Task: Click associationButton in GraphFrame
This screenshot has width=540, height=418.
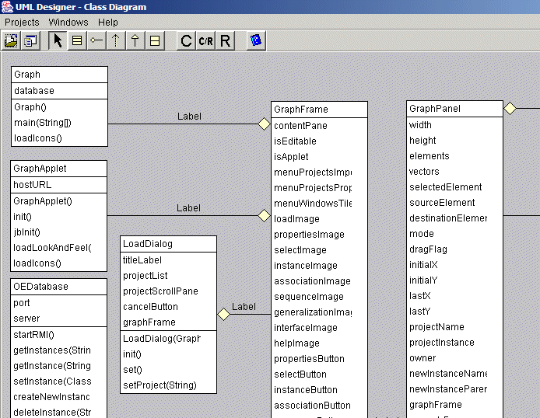Action: [312, 406]
